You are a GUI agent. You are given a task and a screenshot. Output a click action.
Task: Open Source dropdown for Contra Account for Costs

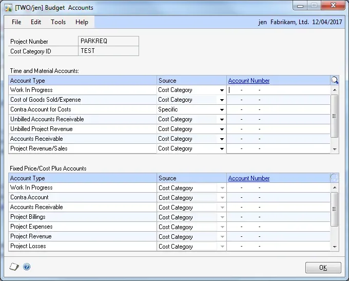[222, 109]
